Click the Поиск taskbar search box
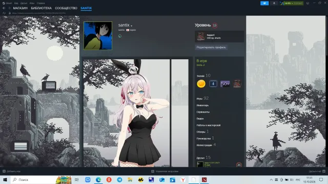This screenshot has height=184, width=328. [41, 179]
